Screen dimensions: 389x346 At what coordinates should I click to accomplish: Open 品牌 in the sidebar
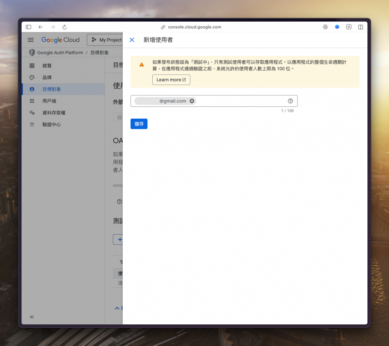pyautogui.click(x=63, y=77)
